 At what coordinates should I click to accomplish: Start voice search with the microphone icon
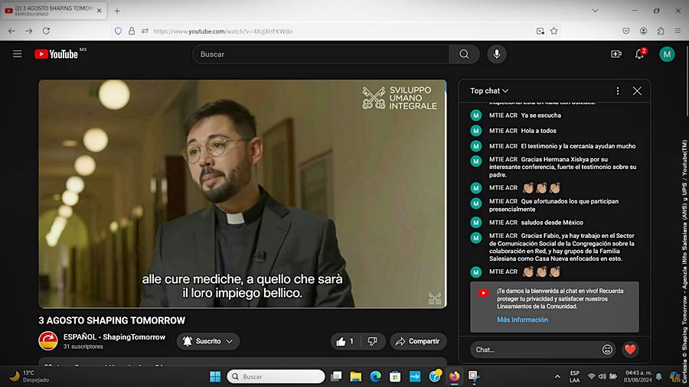point(497,54)
